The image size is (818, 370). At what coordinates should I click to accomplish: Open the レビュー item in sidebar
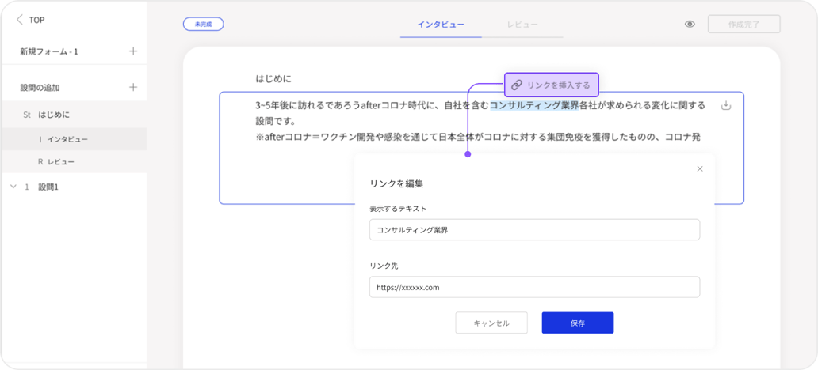tap(61, 162)
